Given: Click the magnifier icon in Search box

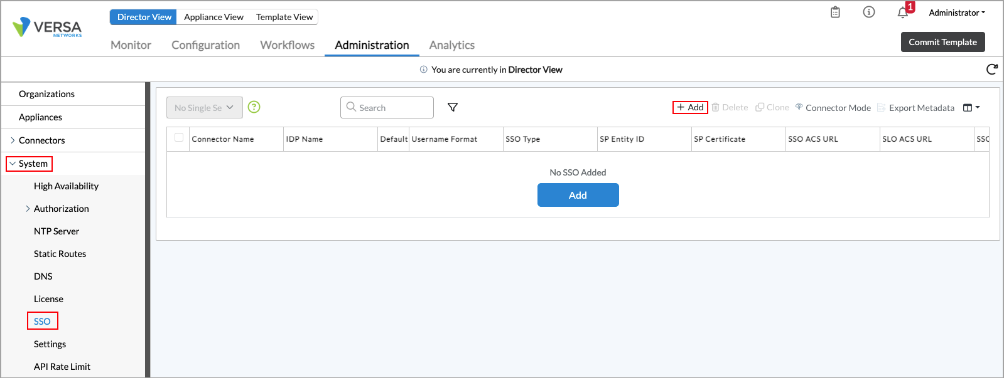Looking at the screenshot, I should click(351, 107).
